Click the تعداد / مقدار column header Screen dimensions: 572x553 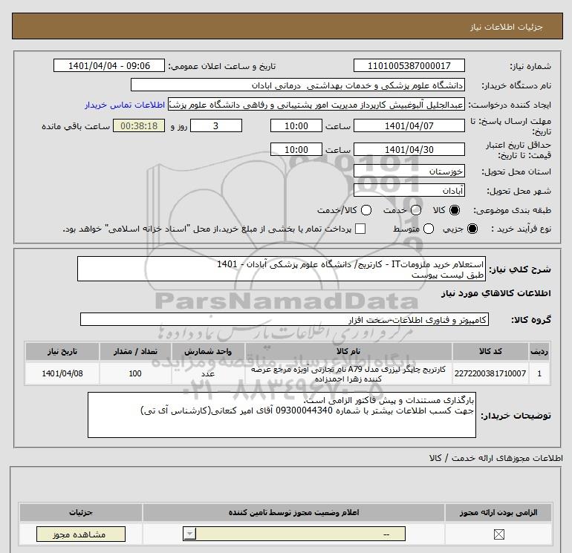[135, 351]
